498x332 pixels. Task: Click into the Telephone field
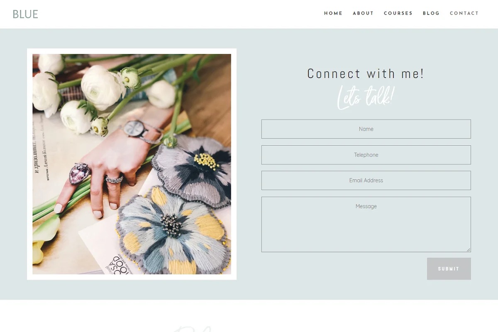[366, 155]
